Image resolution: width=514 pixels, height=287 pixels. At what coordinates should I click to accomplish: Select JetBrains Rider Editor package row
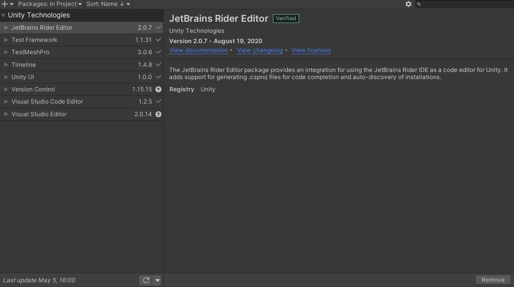(x=81, y=28)
